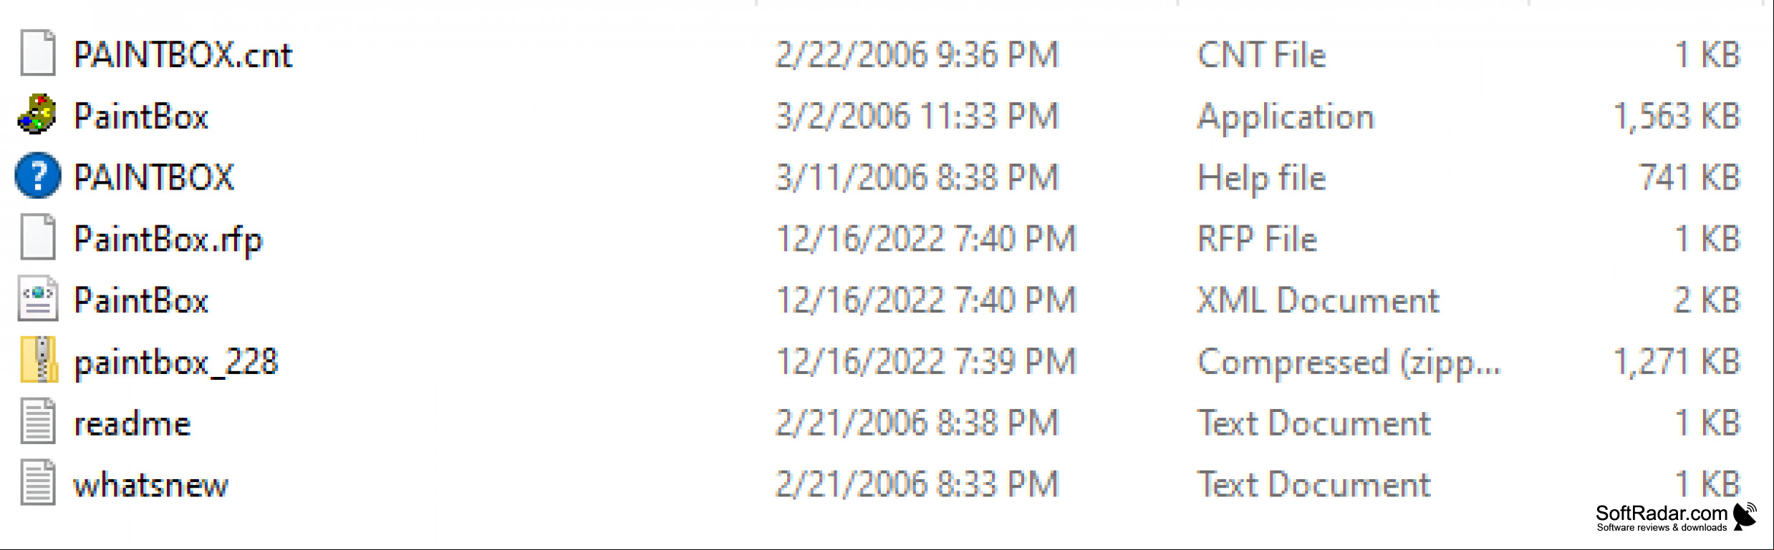The width and height of the screenshot is (1774, 550).
Task: Select the PAINTBOX help file name
Action: (x=154, y=177)
